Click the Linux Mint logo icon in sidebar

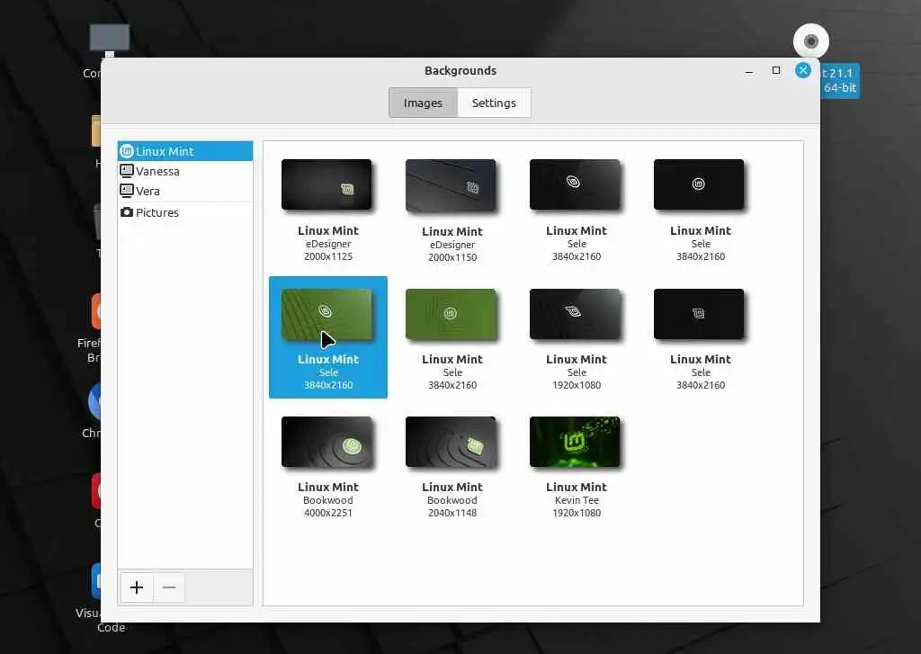[x=126, y=151]
